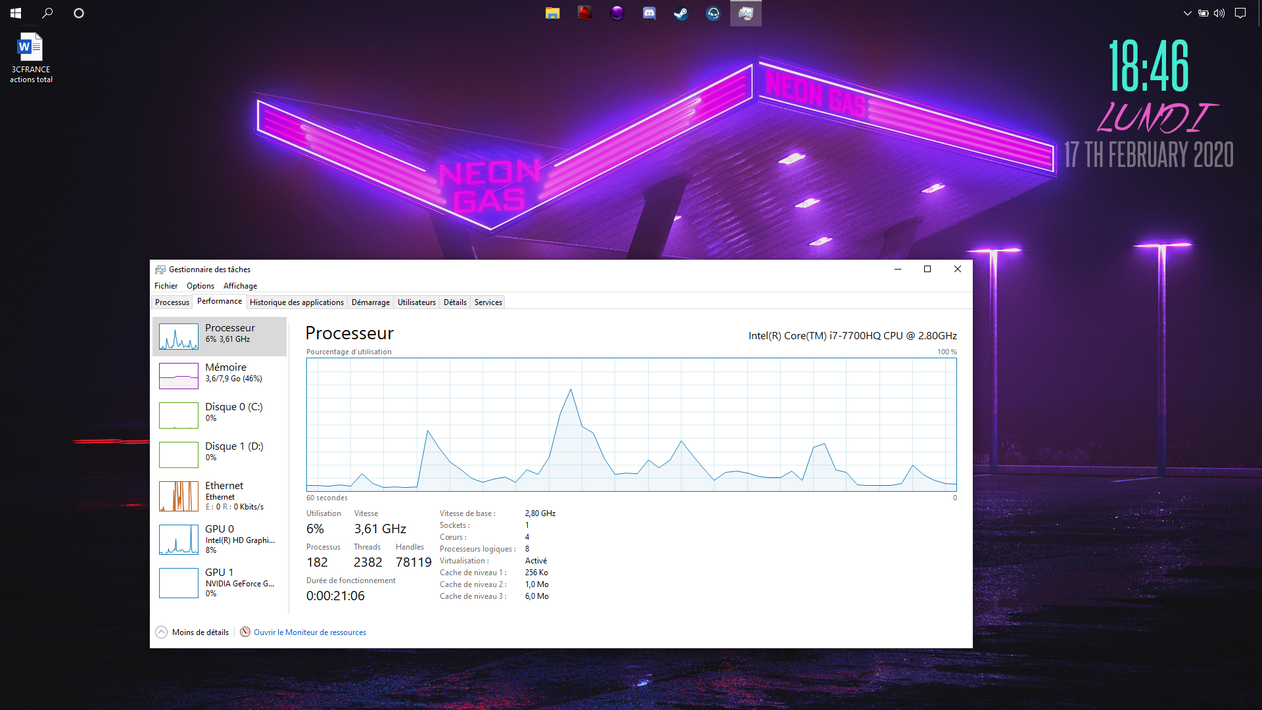Collapse with Moins de détails
This screenshot has width=1262, height=710.
(193, 632)
